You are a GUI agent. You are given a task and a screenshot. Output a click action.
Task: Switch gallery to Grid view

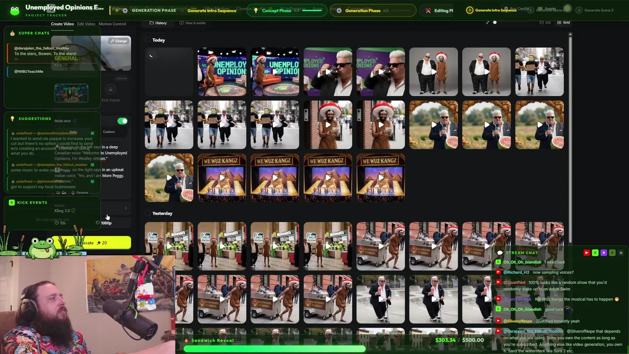click(564, 23)
